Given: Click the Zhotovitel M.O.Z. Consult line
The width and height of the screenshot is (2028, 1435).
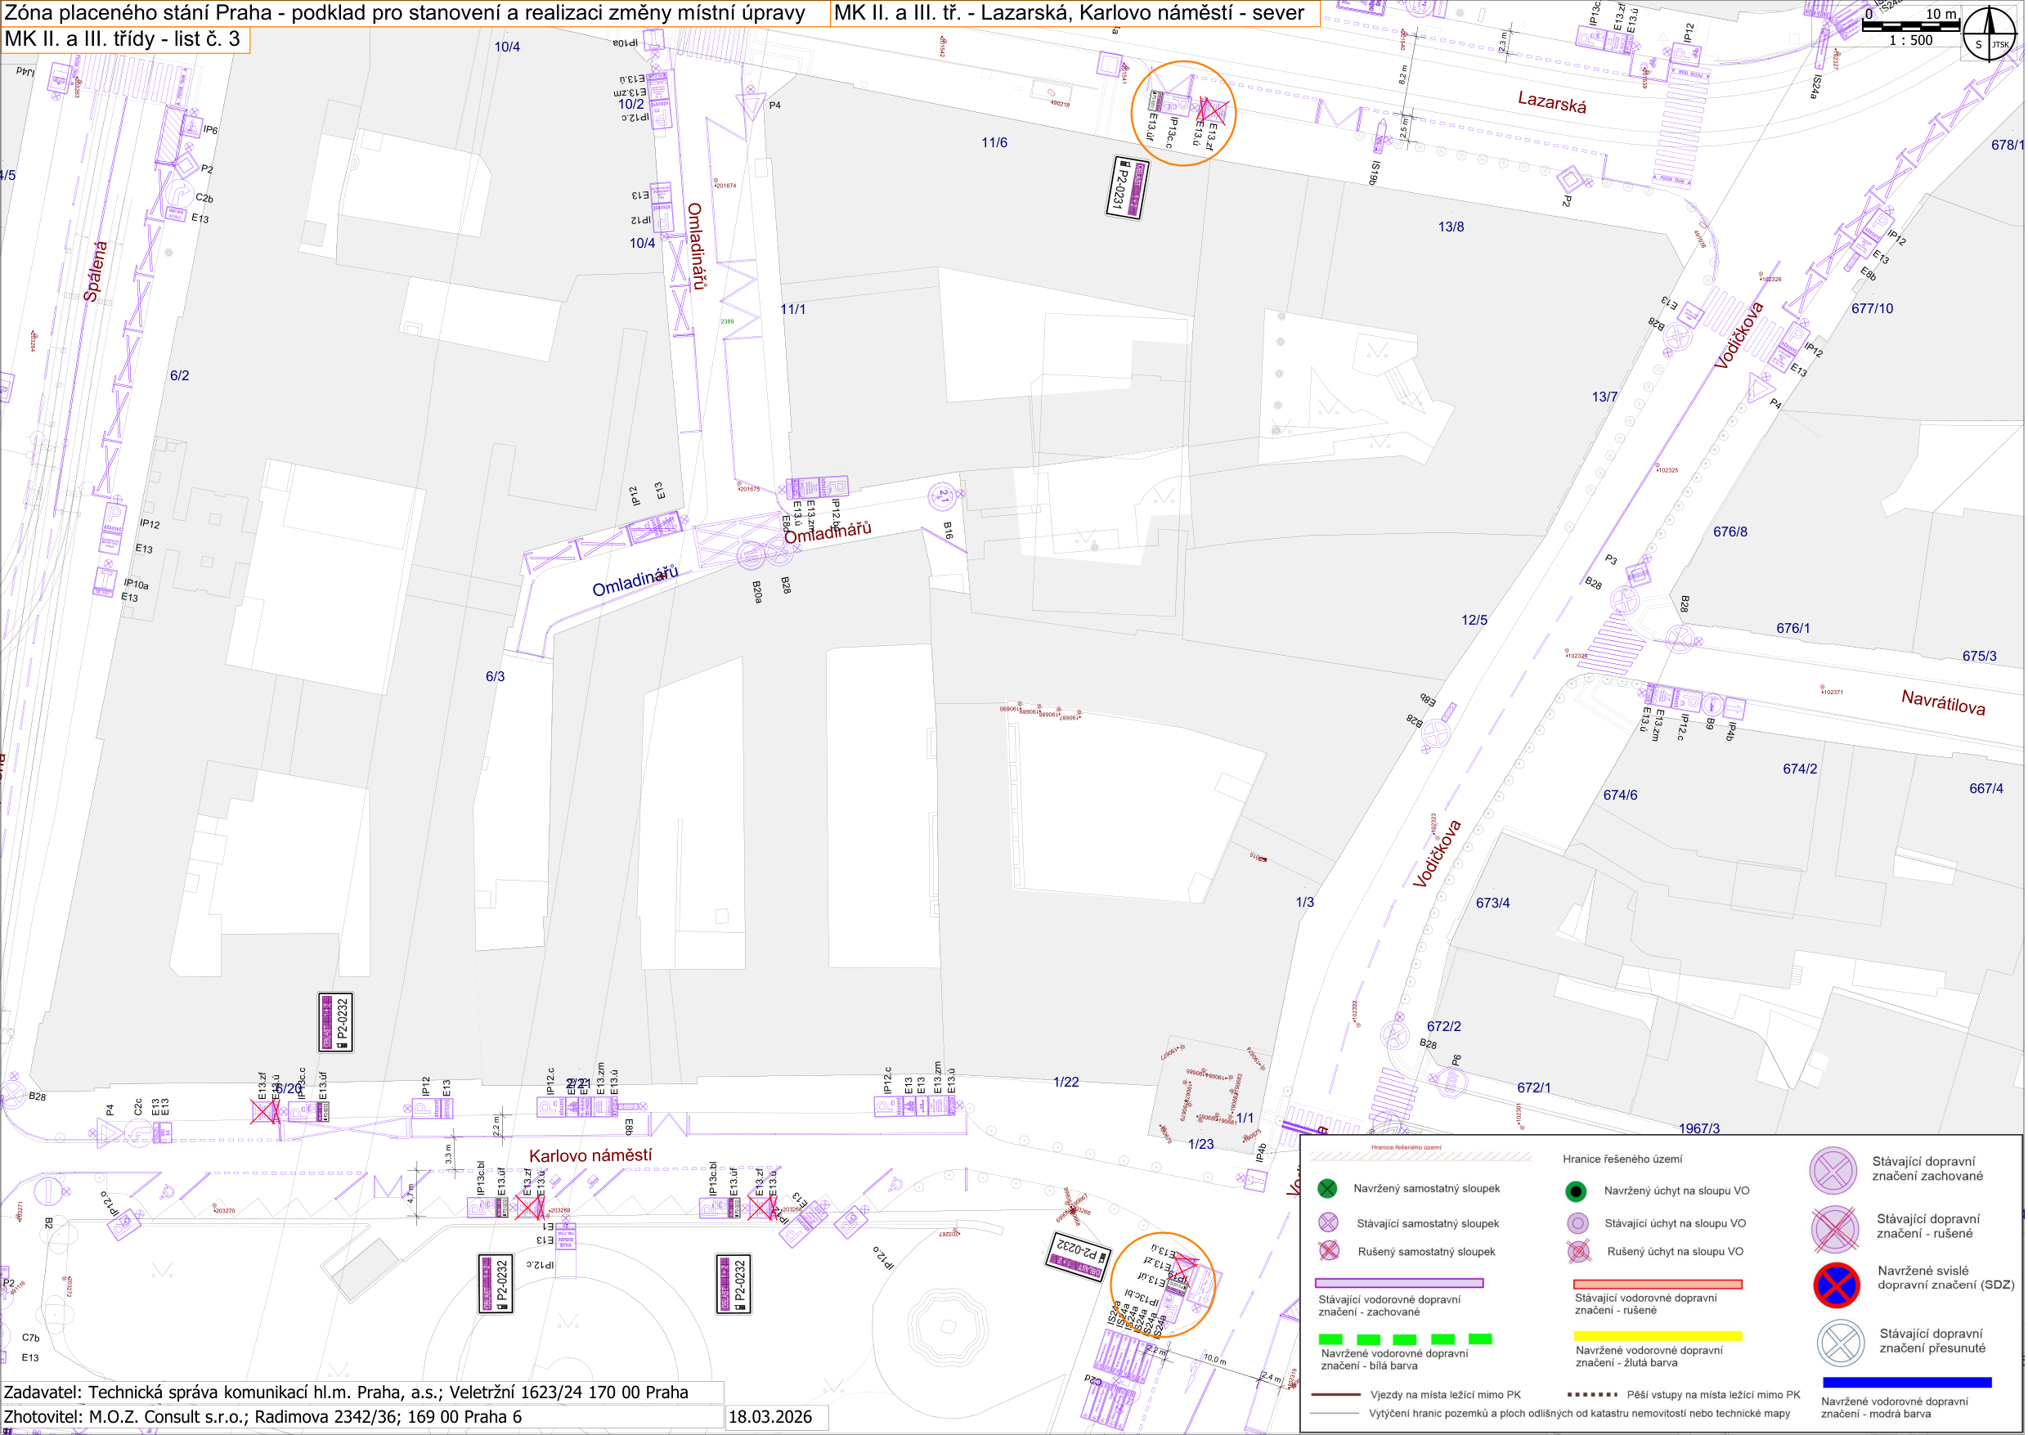Looking at the screenshot, I should [262, 1416].
